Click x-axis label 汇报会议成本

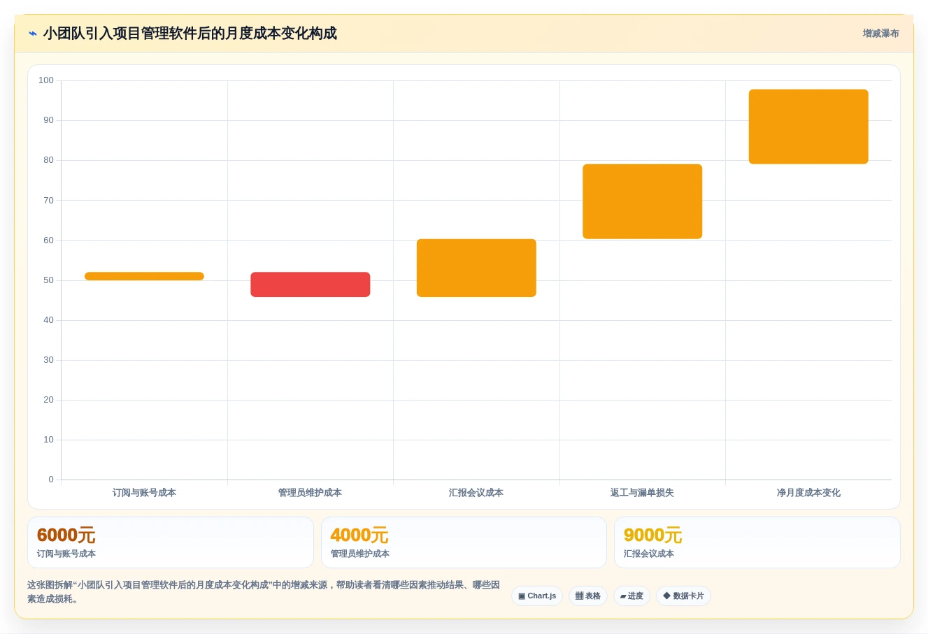[476, 493]
